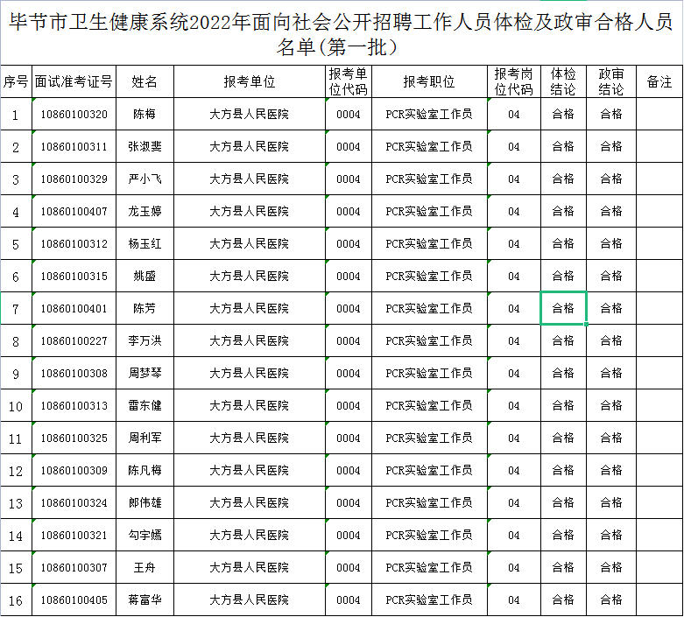The height and width of the screenshot is (617, 684).
Task: Click the 报考单位 column header
Action: [250, 81]
